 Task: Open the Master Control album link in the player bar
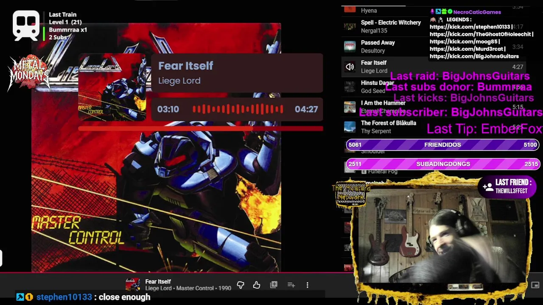pos(195,288)
